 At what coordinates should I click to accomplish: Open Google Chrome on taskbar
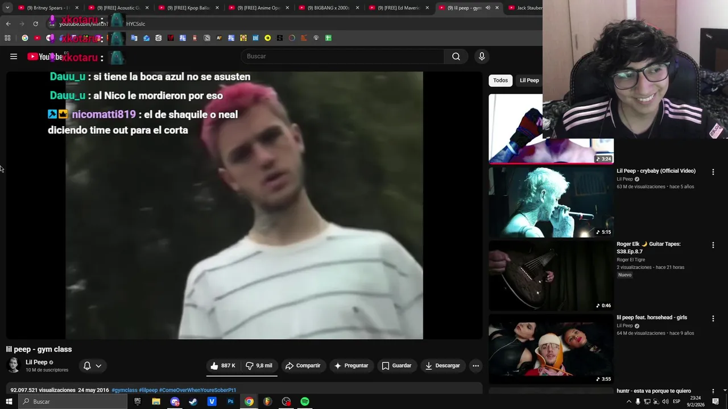(249, 402)
